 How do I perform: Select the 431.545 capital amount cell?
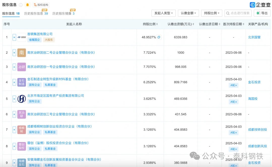coord(181,114)
